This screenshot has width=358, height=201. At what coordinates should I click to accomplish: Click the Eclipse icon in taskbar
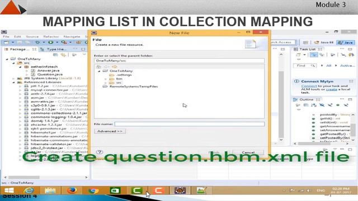(x=180, y=190)
